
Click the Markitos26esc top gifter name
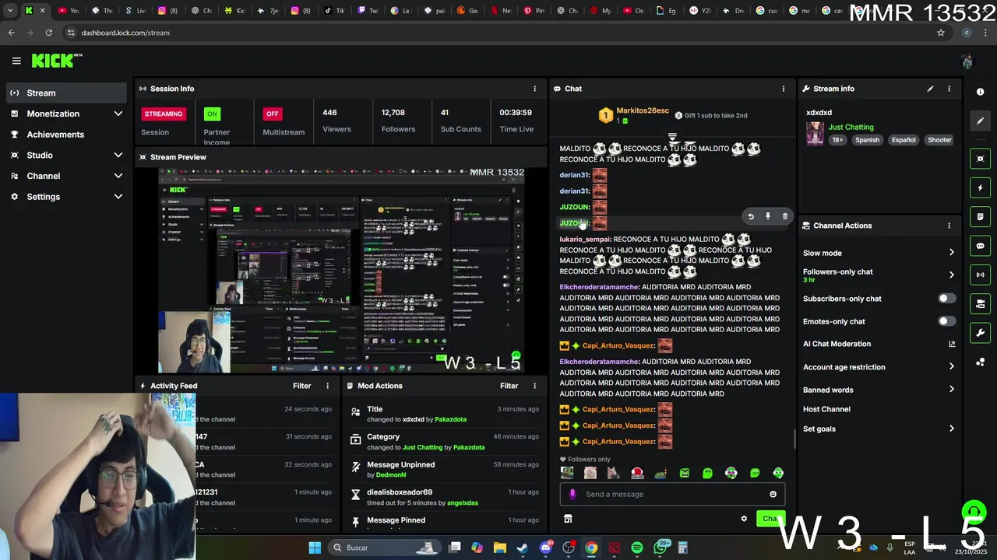point(643,110)
